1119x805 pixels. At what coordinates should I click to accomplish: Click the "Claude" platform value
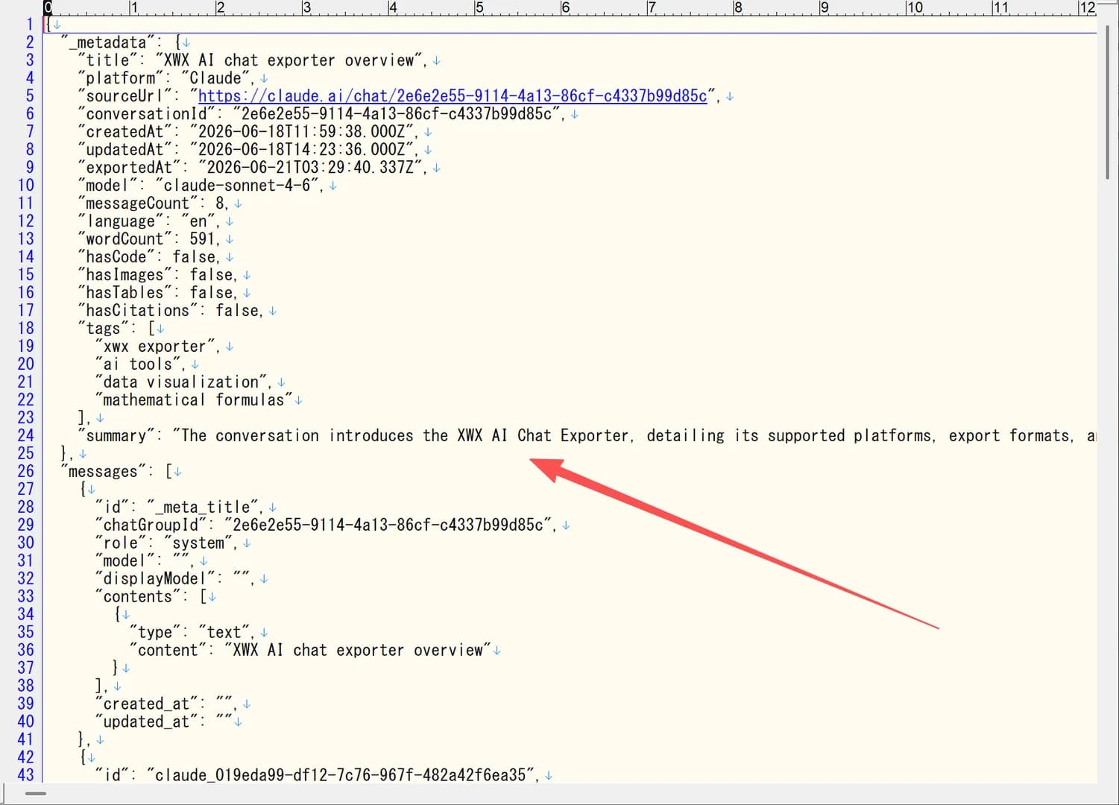[215, 78]
